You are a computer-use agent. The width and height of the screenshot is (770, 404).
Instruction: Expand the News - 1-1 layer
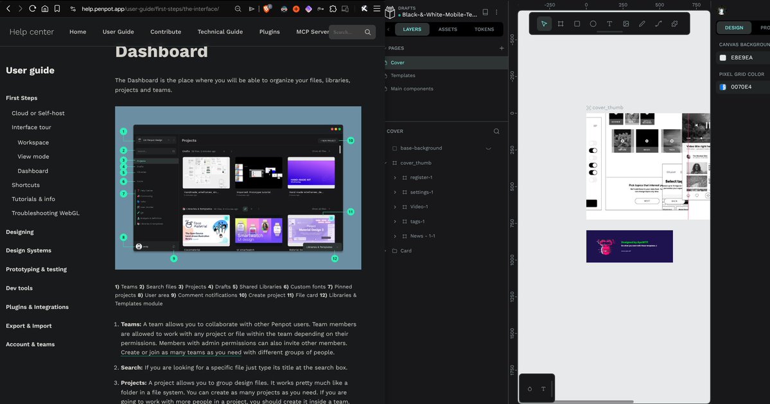[395, 236]
